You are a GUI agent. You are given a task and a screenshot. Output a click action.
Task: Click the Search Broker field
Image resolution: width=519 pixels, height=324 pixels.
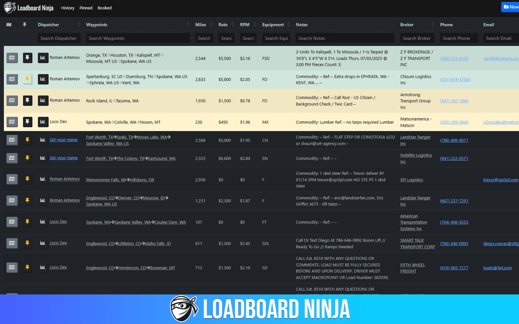417,38
